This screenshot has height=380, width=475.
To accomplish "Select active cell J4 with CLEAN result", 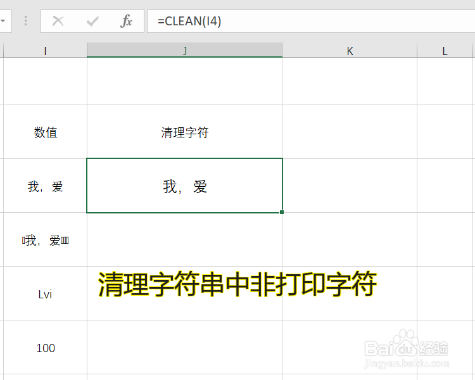I will tap(184, 186).
